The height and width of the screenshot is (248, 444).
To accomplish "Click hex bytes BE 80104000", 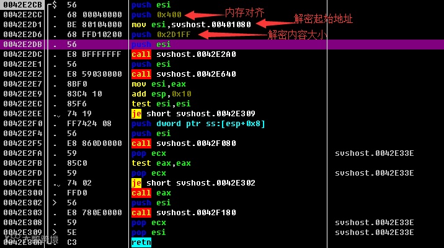I will (94, 25).
